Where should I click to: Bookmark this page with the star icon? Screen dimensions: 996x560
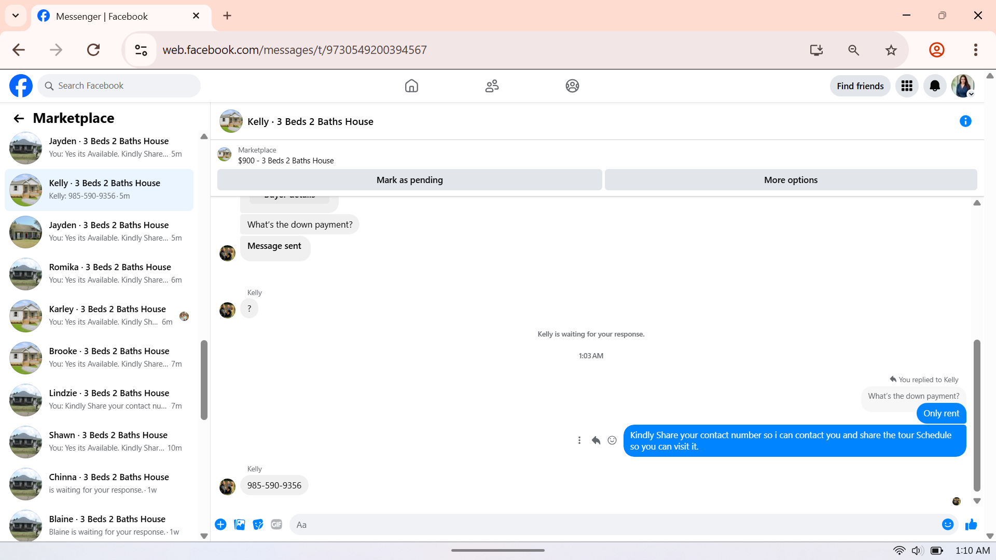891,50
